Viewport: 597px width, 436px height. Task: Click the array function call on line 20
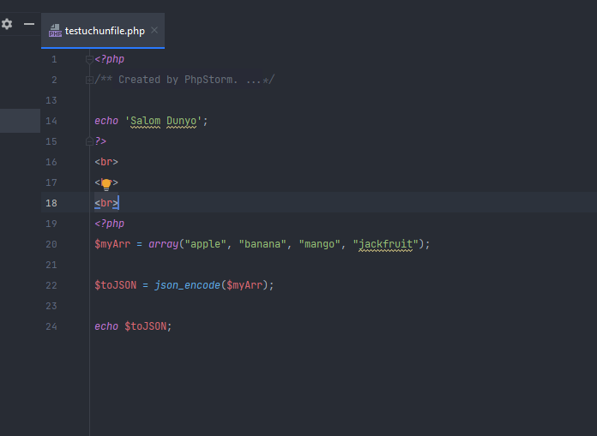[x=163, y=244]
